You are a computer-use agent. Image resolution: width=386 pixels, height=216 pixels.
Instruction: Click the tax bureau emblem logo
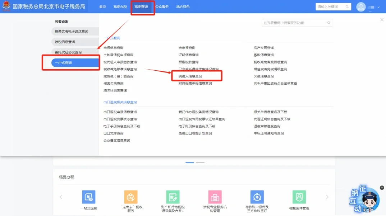pos(5,6)
